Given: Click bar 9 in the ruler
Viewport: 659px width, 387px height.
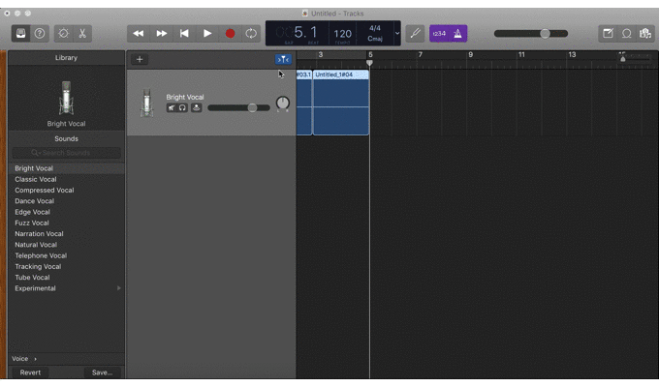Looking at the screenshot, I should pyautogui.click(x=470, y=54).
